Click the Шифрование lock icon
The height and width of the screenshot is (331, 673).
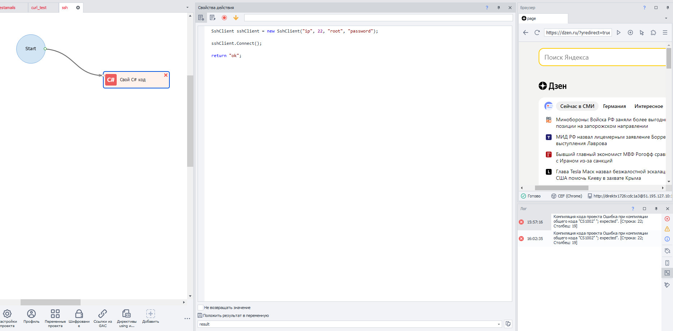[x=79, y=314]
